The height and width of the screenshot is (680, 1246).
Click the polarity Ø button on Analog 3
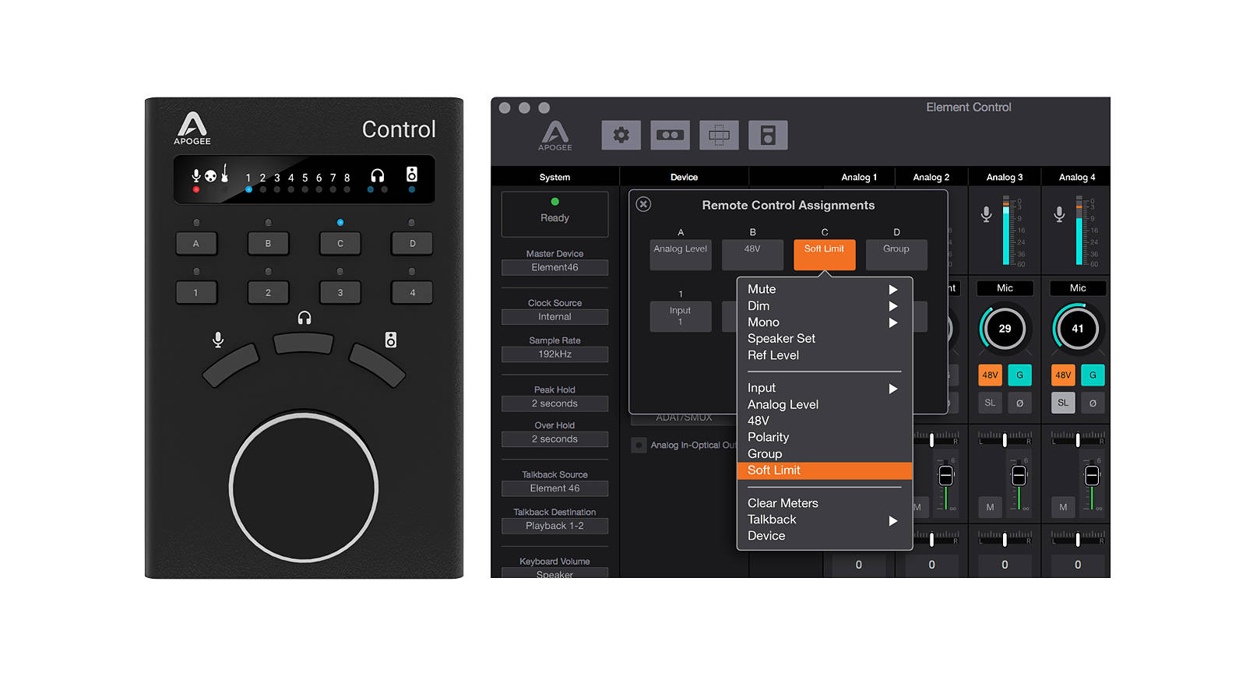click(x=1019, y=403)
